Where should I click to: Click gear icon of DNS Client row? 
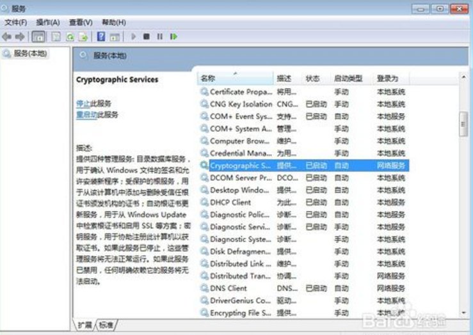(x=205, y=288)
